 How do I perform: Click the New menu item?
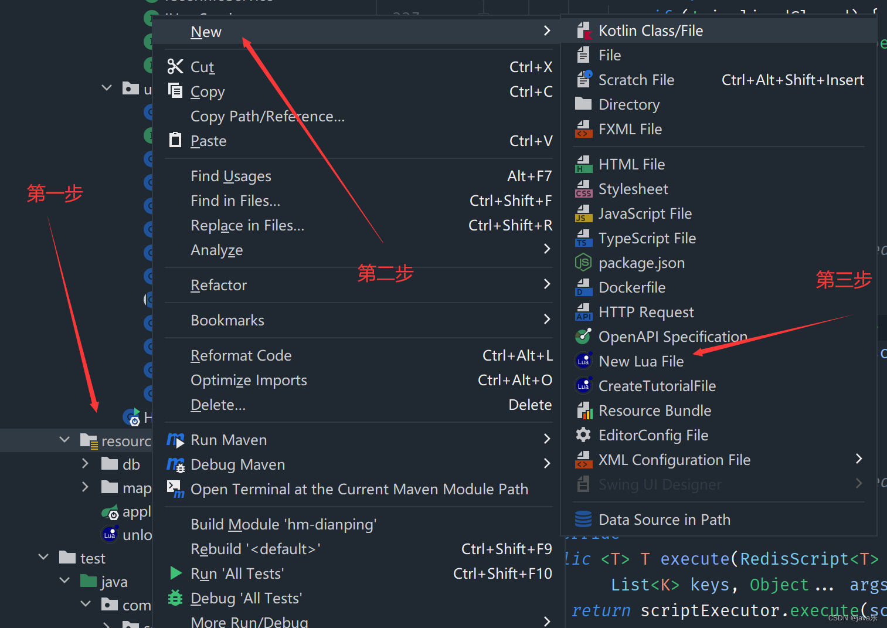click(x=206, y=31)
